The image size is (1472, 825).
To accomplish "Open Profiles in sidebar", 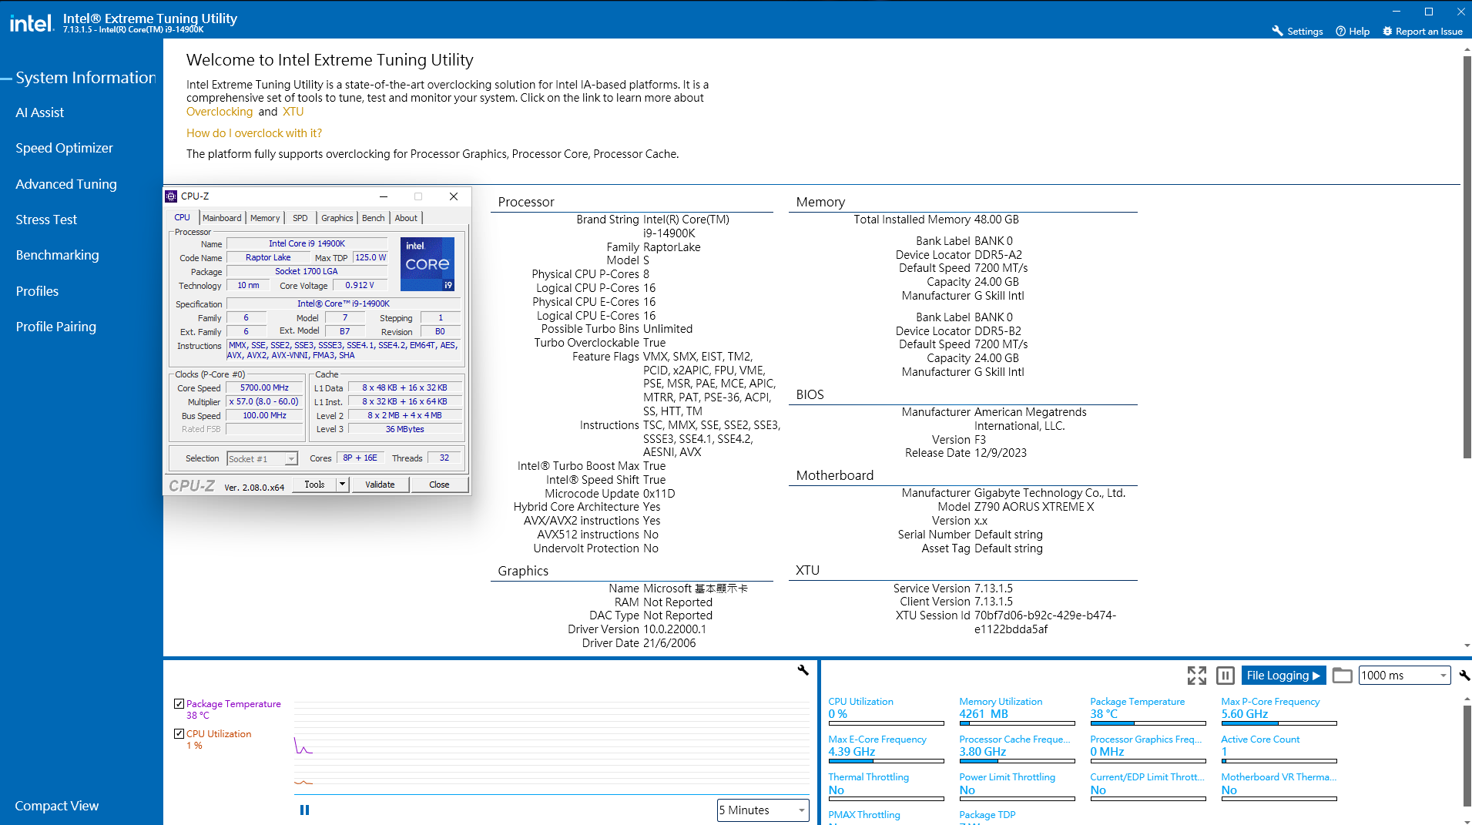I will click(37, 291).
